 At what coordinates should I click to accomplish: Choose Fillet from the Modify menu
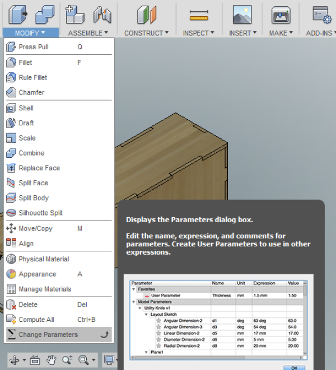[x=25, y=63]
